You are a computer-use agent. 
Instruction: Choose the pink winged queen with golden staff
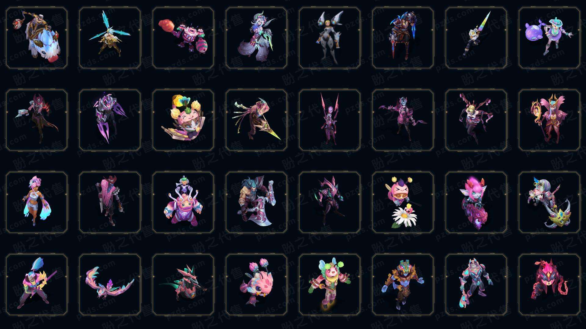pos(549,120)
